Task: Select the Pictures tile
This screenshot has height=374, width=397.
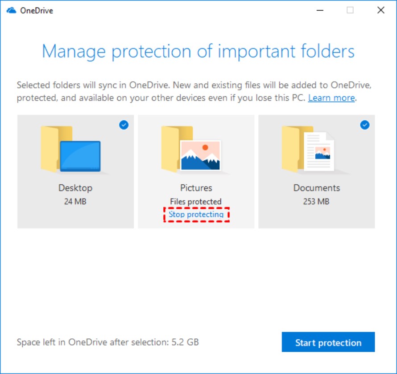Action: point(195,171)
